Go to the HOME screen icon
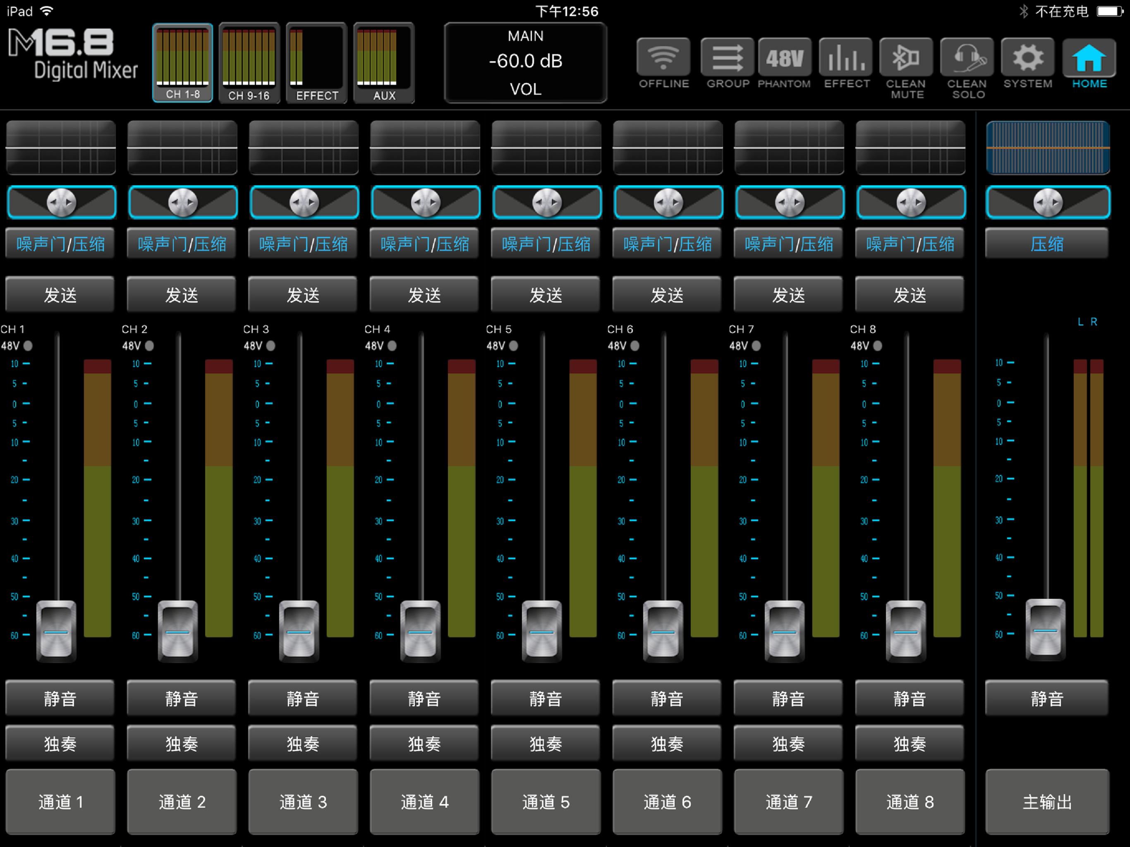 (x=1089, y=57)
